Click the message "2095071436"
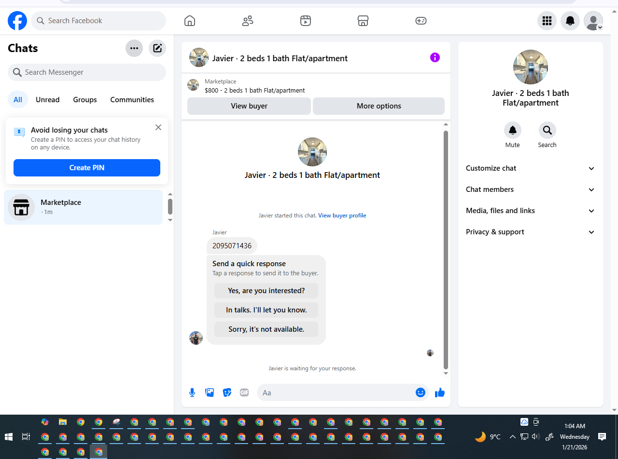 click(x=232, y=246)
